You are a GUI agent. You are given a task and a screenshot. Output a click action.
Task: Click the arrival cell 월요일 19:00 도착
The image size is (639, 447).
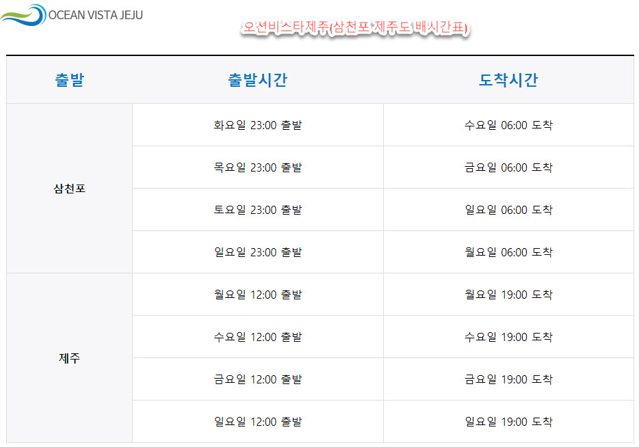508,295
